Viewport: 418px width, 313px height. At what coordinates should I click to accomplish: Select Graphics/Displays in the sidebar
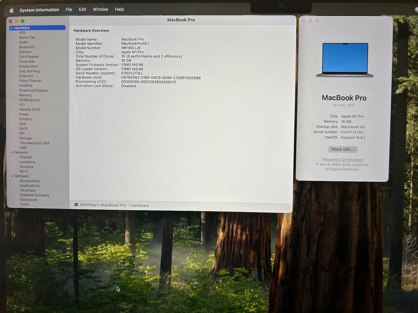pos(34,90)
